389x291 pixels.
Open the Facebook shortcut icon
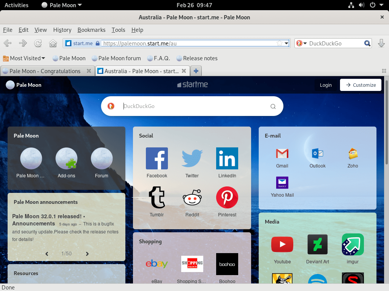(157, 158)
